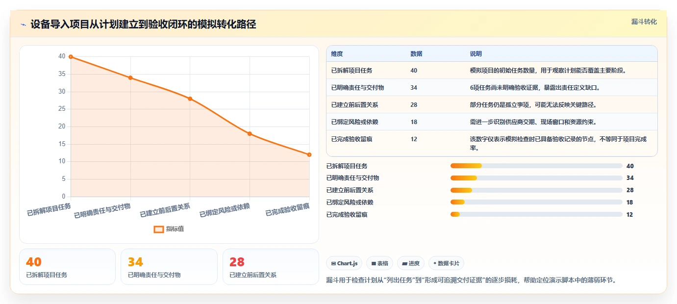The height and width of the screenshot is (304, 677).
Task: Click the chart data point at value 40
Action: click(x=71, y=57)
